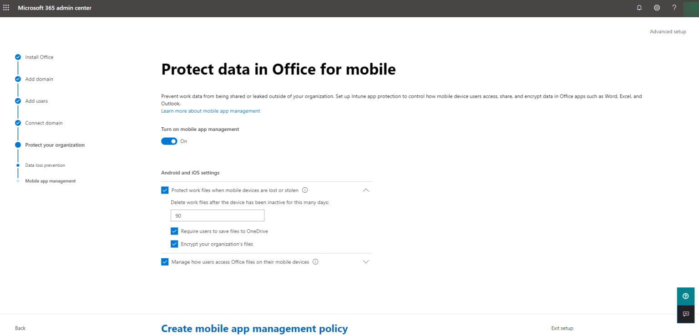
Task: Go to Connect domain step
Action: click(44, 123)
